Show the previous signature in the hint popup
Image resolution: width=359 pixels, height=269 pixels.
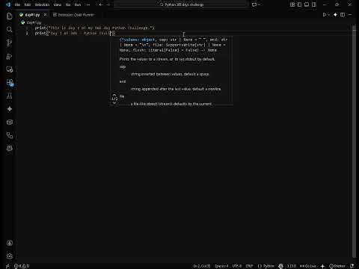pos(114,95)
